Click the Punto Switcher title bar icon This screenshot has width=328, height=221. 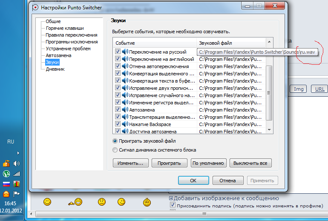[35, 8]
